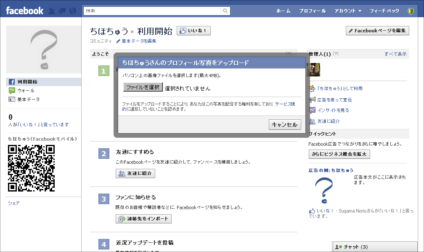This screenshot has height=252, width=424.
Task: Click the 広告を使って宣伝 link
Action: tap(334, 100)
